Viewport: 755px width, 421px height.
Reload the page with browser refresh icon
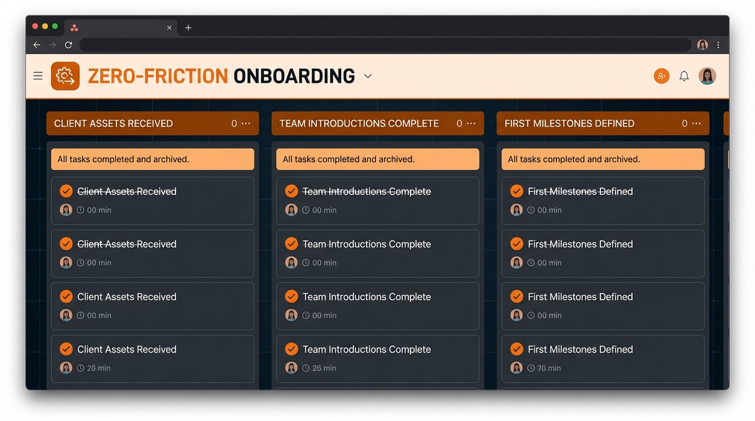point(69,45)
